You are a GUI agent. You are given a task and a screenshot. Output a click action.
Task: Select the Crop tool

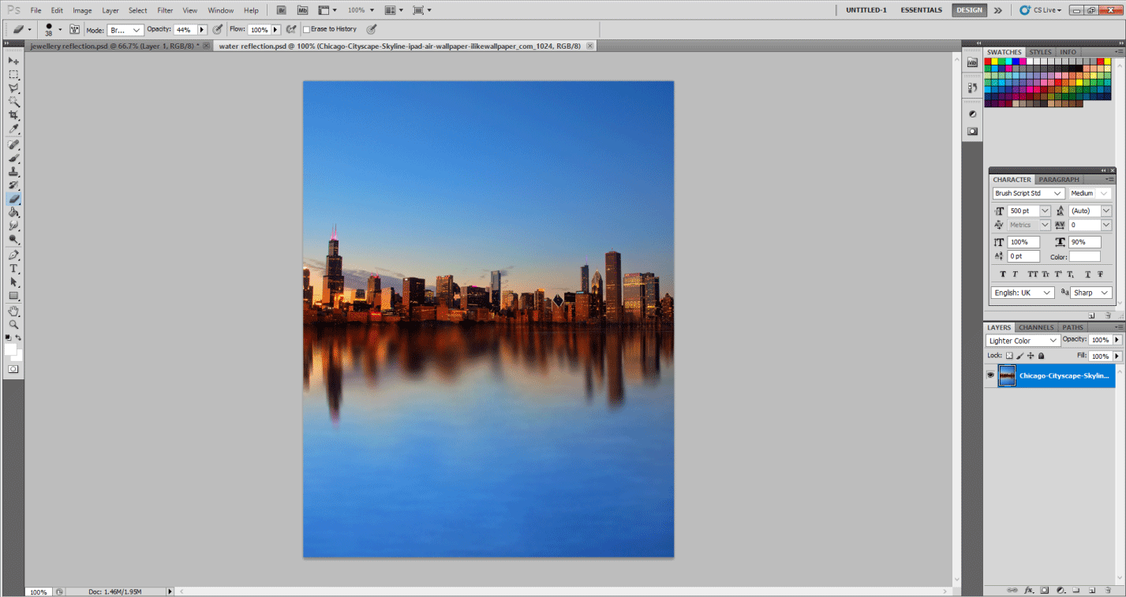(x=13, y=115)
